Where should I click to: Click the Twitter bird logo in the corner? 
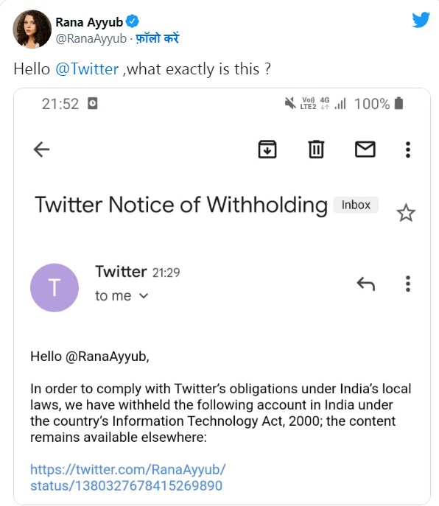click(x=421, y=20)
